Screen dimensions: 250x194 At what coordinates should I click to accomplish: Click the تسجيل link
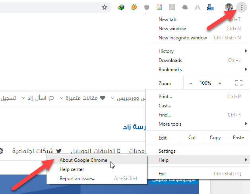click(x=8, y=98)
